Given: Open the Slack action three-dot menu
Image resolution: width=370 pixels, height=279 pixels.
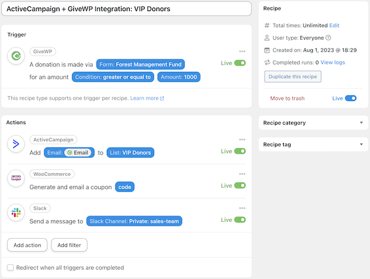Looking at the screenshot, I should pos(242,208).
